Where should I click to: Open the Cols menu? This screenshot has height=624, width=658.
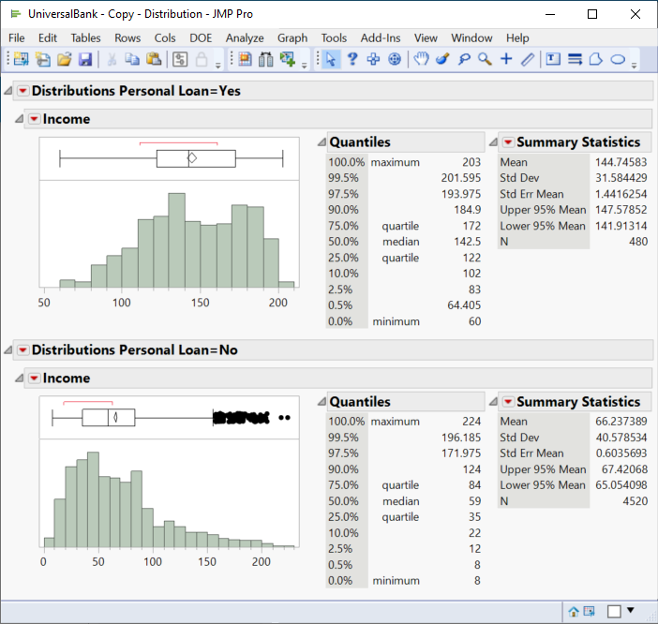point(165,38)
